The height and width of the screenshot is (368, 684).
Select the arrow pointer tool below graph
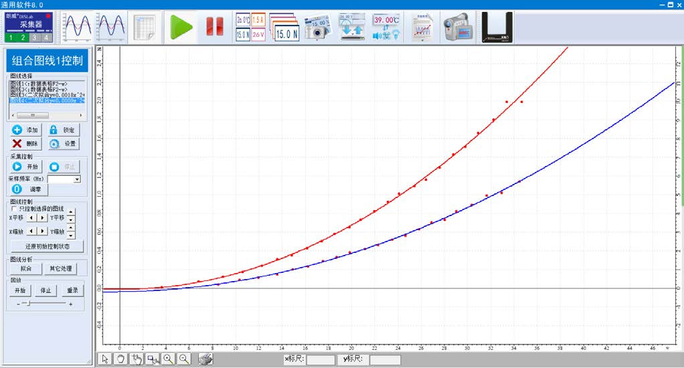[104, 359]
